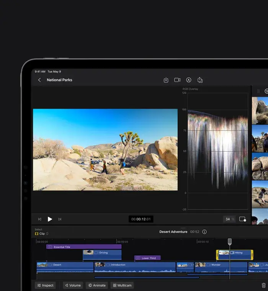Click the 00:00:10 ruler mark
This screenshot has height=291, width=268.
click(203, 242)
